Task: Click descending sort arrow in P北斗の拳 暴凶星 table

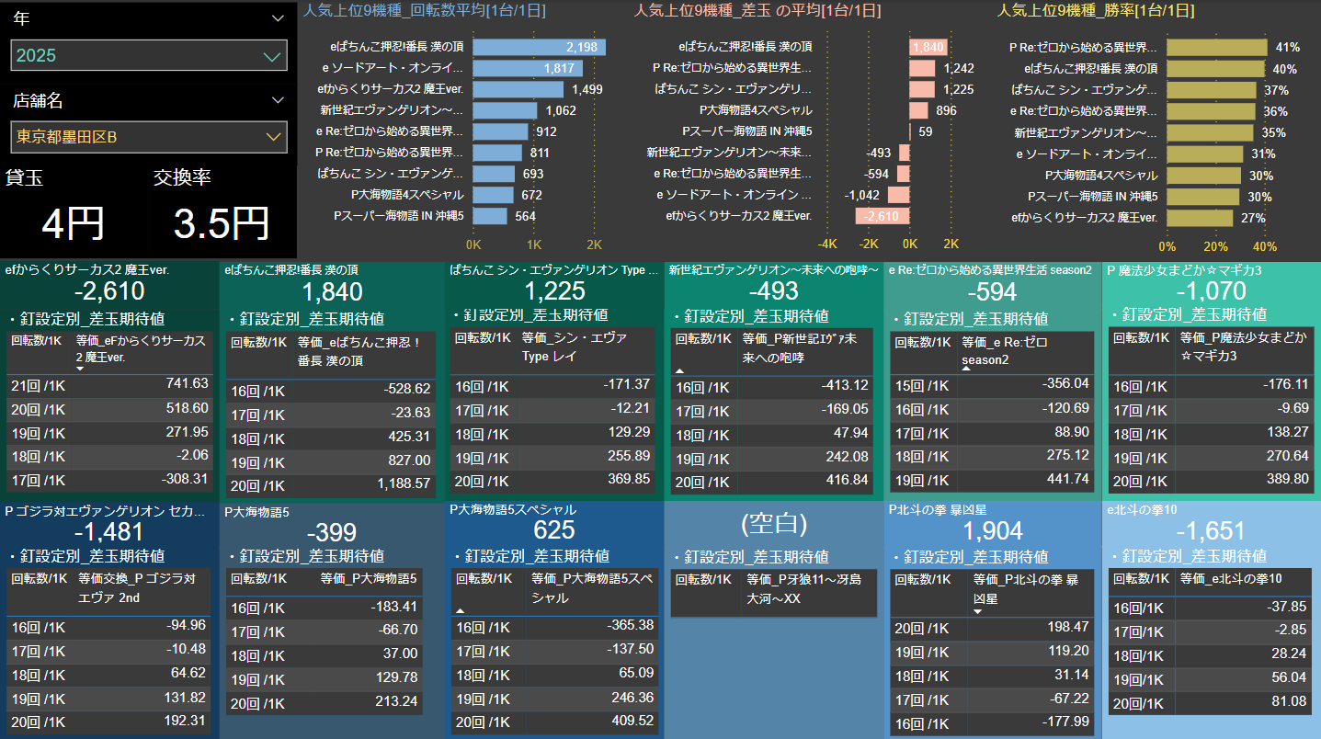Action: 977,609
